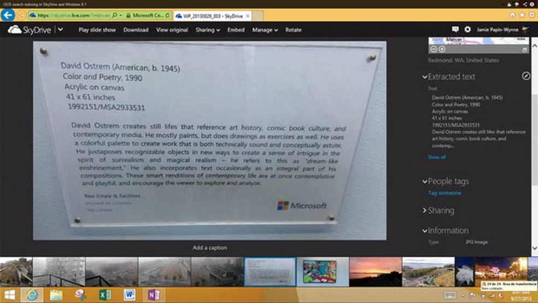Open the sunset thumbnail in filmstrip
This screenshot has height=303, width=538.
pyautogui.click(x=376, y=271)
